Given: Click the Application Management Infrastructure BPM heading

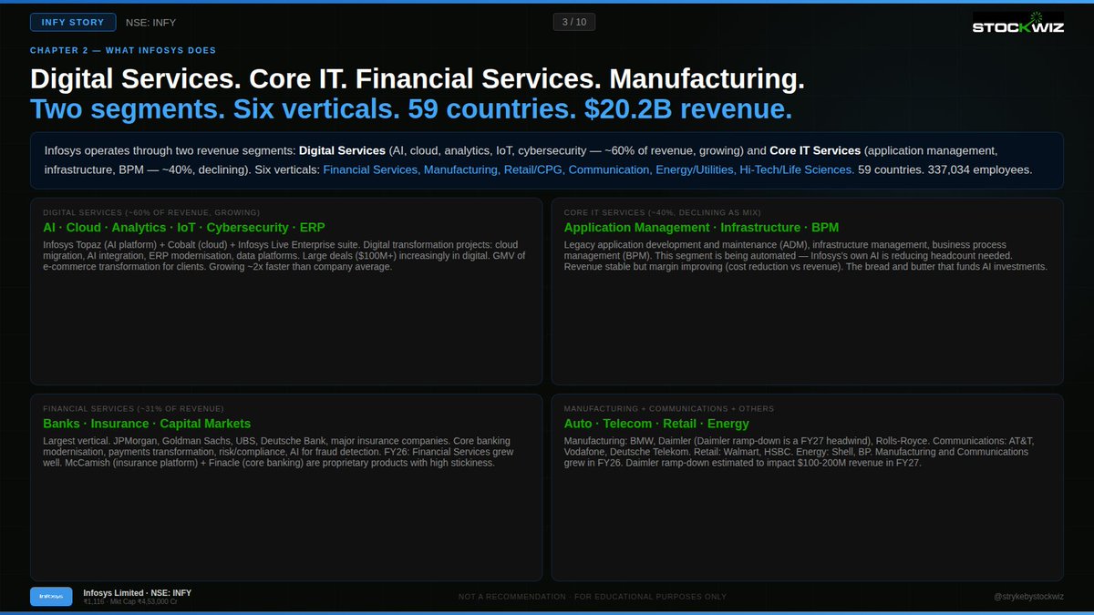Looking at the screenshot, I should click(701, 227).
